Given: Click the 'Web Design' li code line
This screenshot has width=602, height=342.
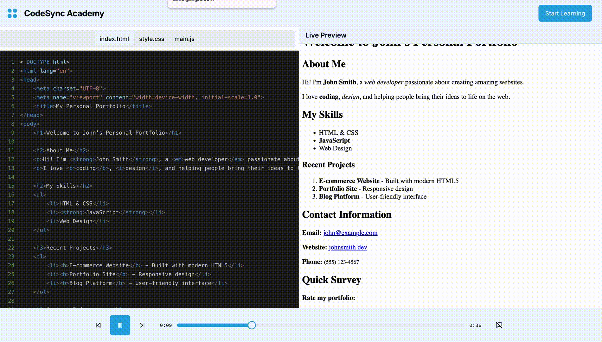Looking at the screenshot, I should 78,221.
